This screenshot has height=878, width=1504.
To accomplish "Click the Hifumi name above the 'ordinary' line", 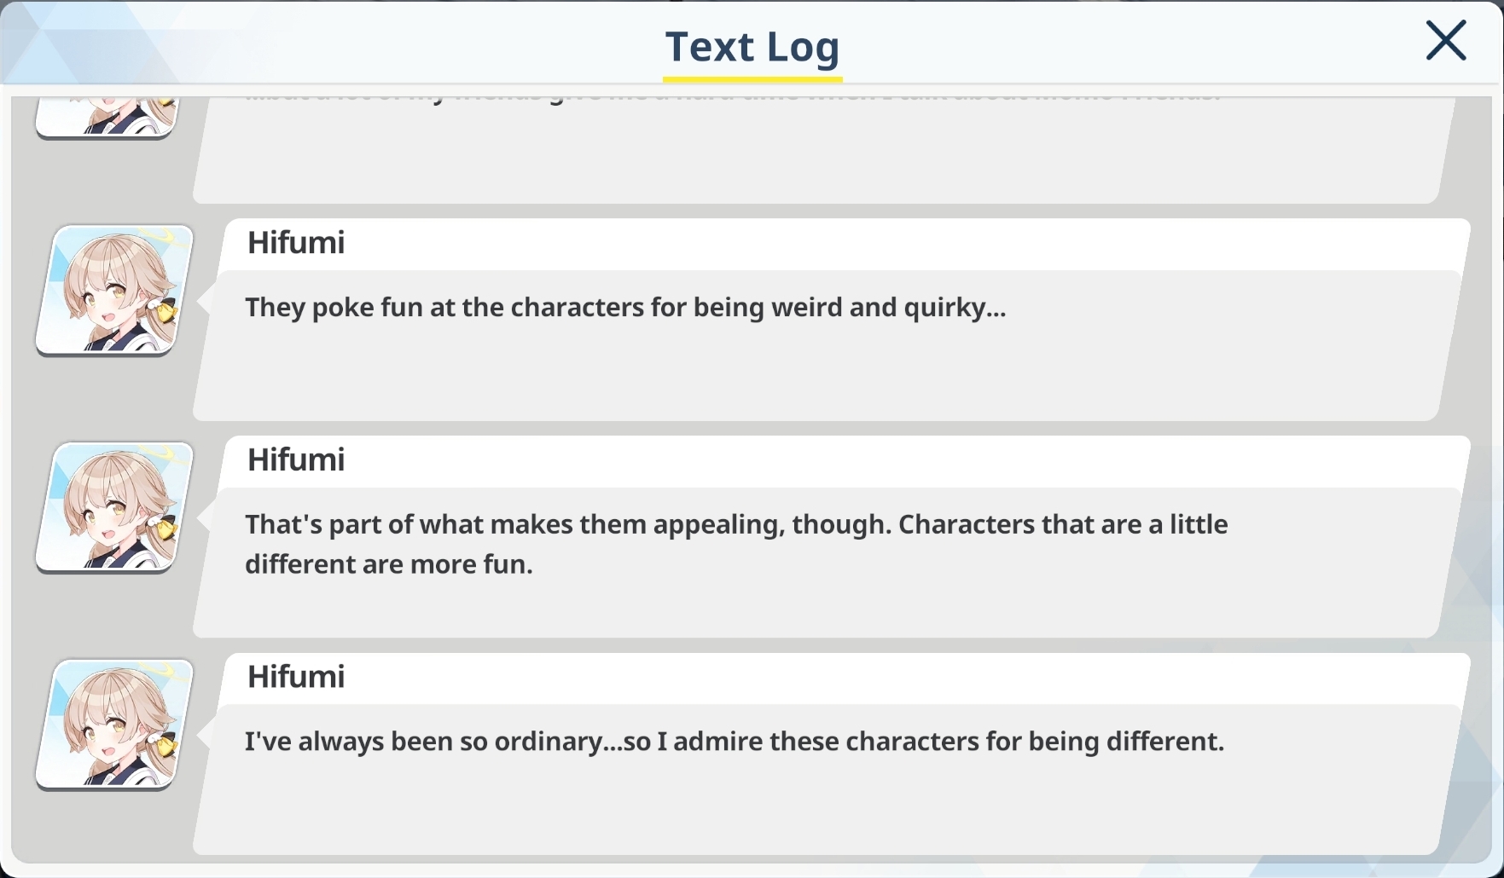I will [296, 676].
